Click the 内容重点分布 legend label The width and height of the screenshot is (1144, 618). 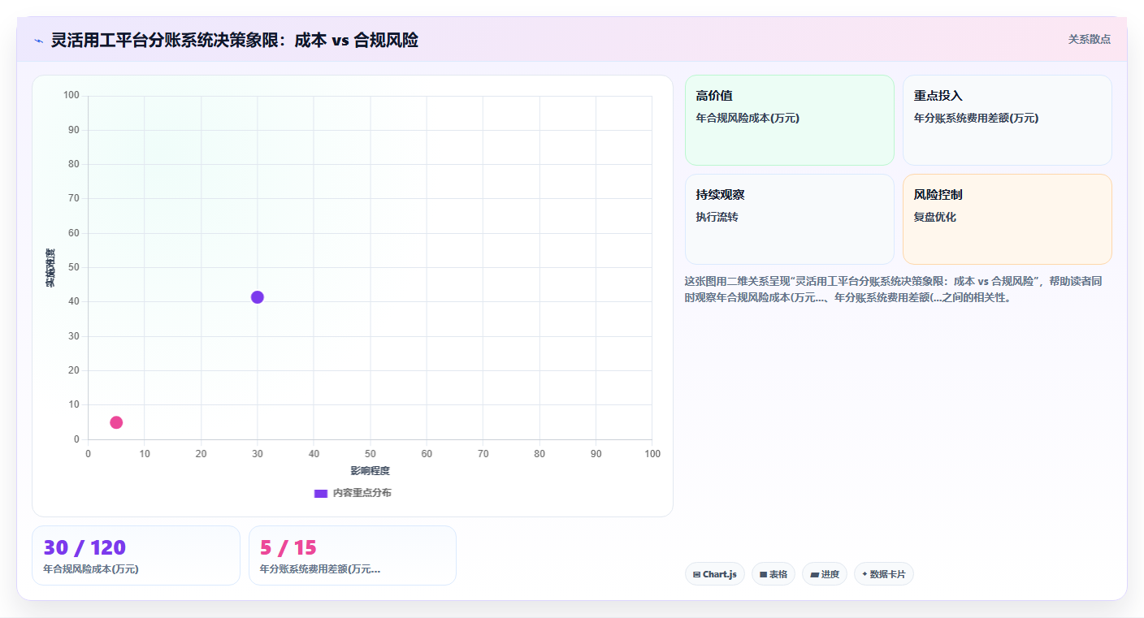click(x=362, y=493)
